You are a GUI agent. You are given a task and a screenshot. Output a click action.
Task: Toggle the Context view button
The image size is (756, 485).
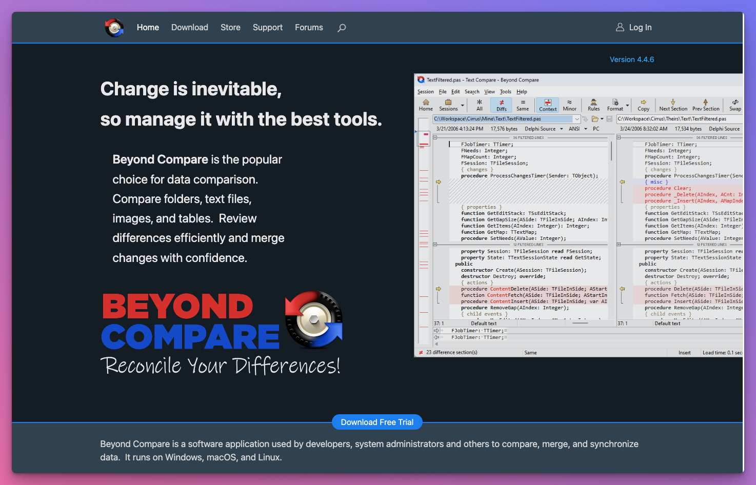(548, 105)
